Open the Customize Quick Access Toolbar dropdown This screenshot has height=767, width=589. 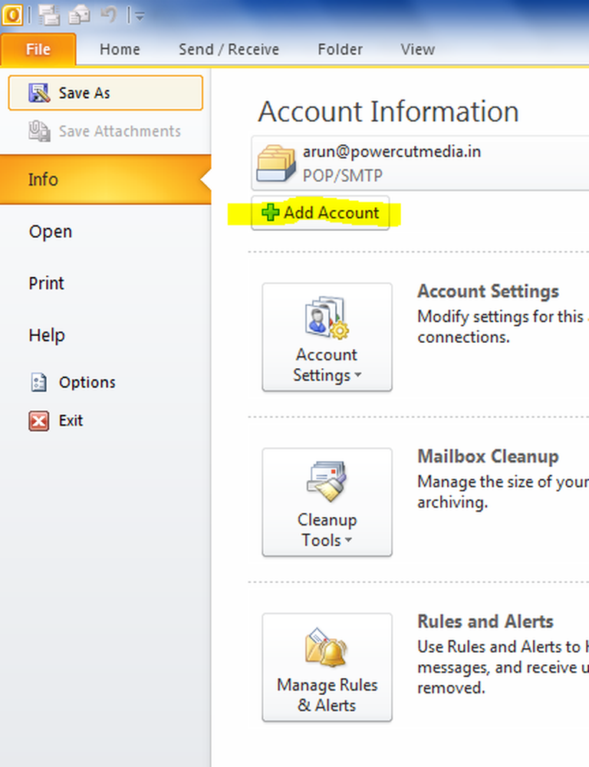pos(139,15)
